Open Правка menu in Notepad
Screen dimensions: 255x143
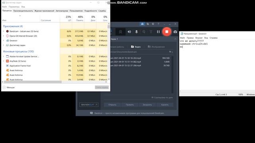pos(190,38)
